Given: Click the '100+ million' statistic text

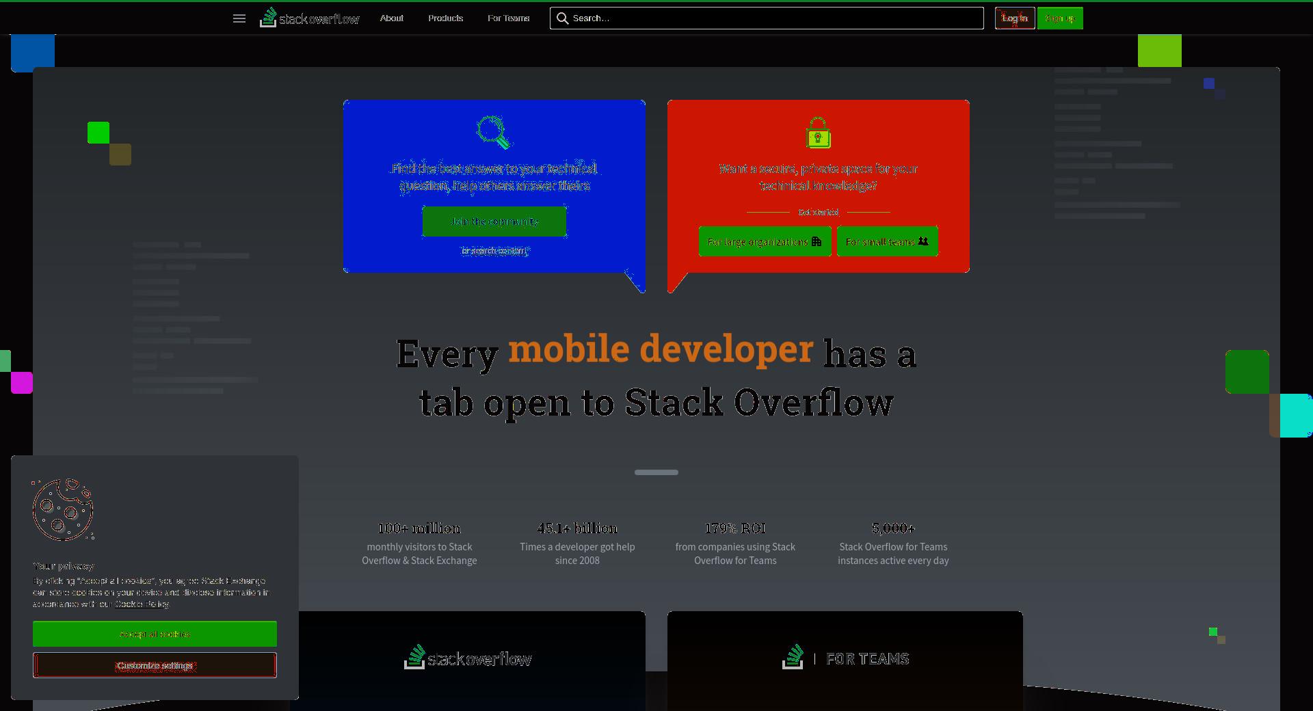Looking at the screenshot, I should 419,528.
